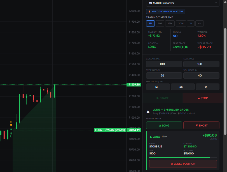Click the 71500.00 price axis label

pyautogui.click(x=134, y=64)
